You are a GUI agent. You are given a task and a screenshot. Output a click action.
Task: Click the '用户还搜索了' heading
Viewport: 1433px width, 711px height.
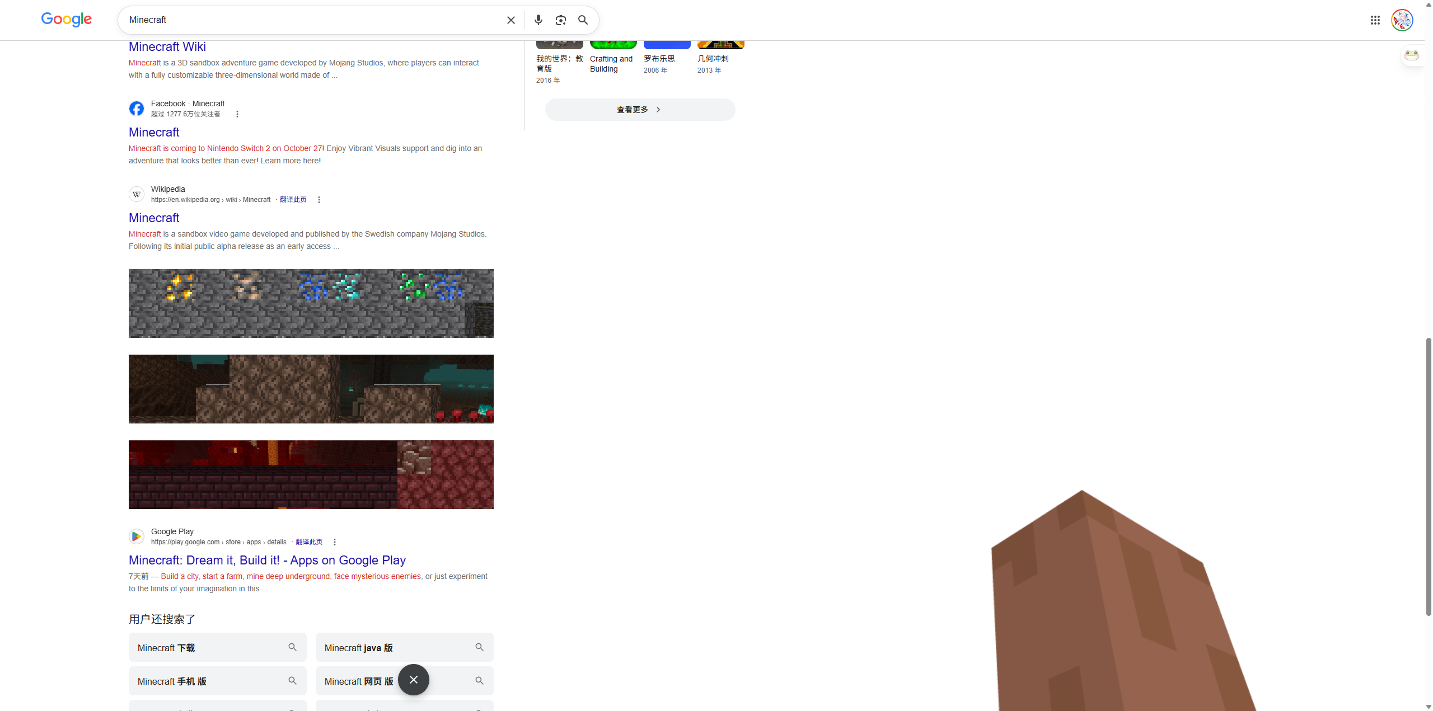pyautogui.click(x=162, y=619)
